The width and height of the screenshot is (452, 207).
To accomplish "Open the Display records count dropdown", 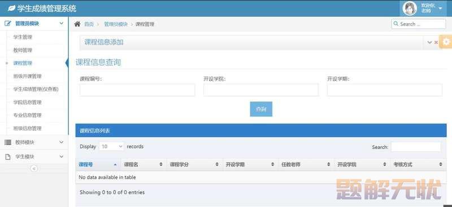I will pyautogui.click(x=111, y=147).
